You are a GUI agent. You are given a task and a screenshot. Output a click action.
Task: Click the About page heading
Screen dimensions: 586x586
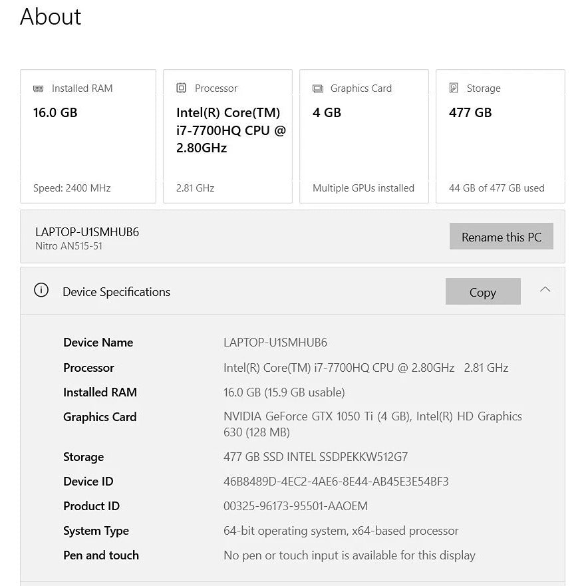pyautogui.click(x=51, y=17)
